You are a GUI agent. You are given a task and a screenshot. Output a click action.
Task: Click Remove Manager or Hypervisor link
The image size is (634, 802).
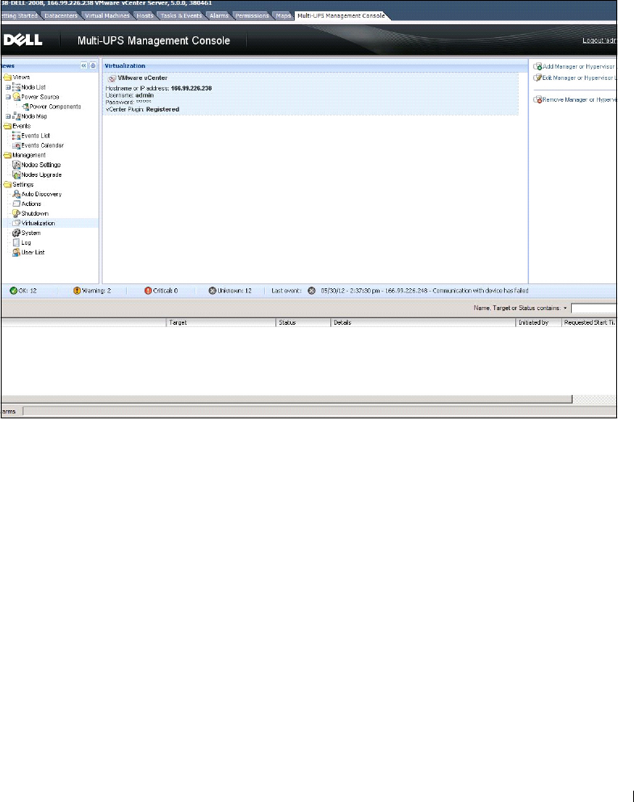point(579,99)
